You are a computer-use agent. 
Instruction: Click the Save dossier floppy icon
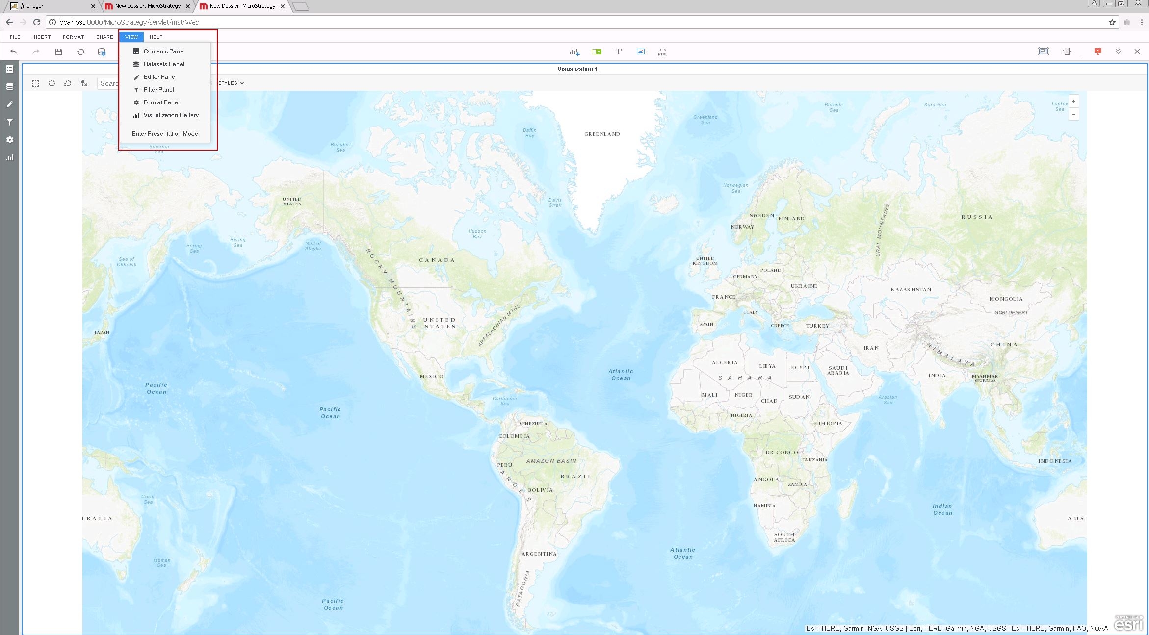click(x=58, y=51)
